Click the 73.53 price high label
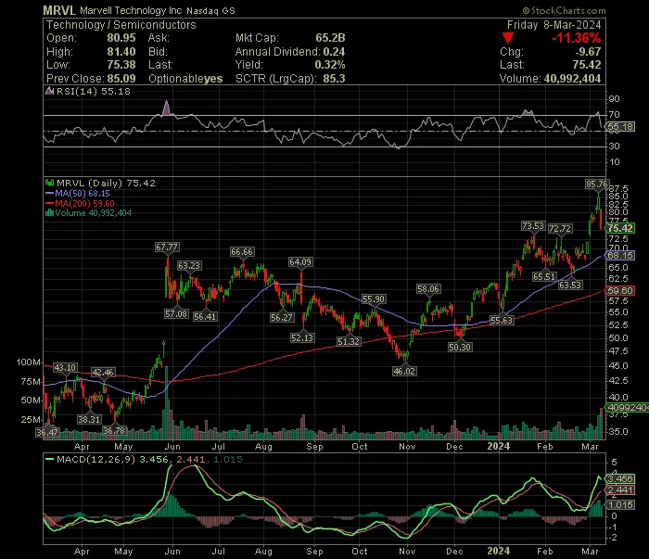This screenshot has width=649, height=559. tap(533, 226)
